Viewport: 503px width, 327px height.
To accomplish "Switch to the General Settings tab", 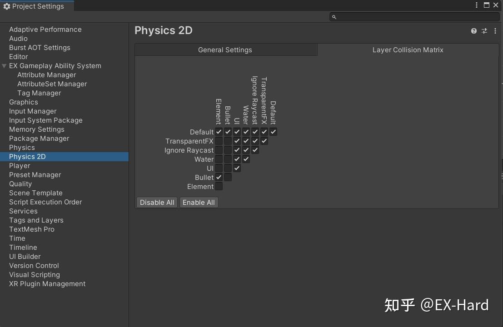I will pyautogui.click(x=225, y=50).
